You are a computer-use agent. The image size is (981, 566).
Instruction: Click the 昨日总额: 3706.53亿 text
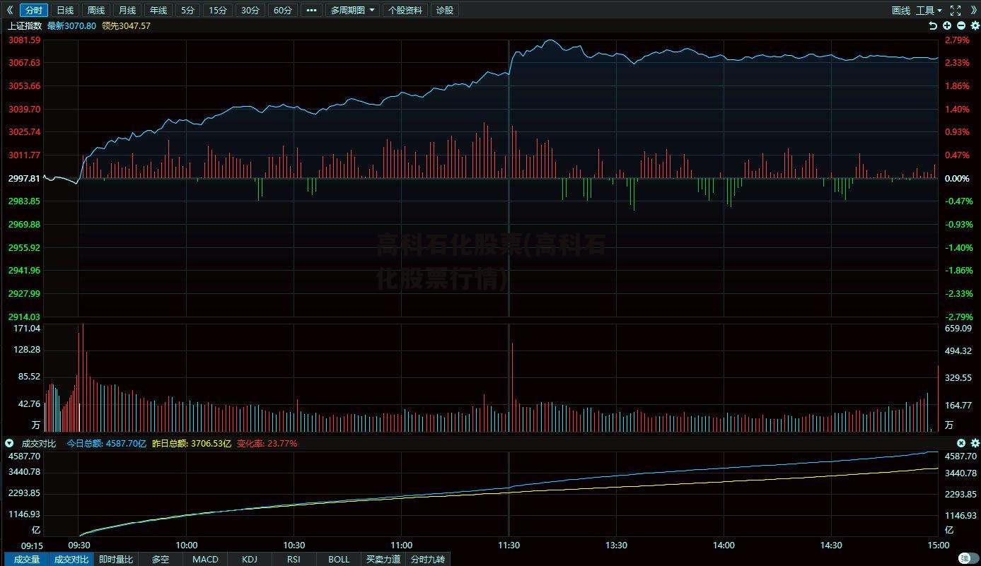pos(192,443)
